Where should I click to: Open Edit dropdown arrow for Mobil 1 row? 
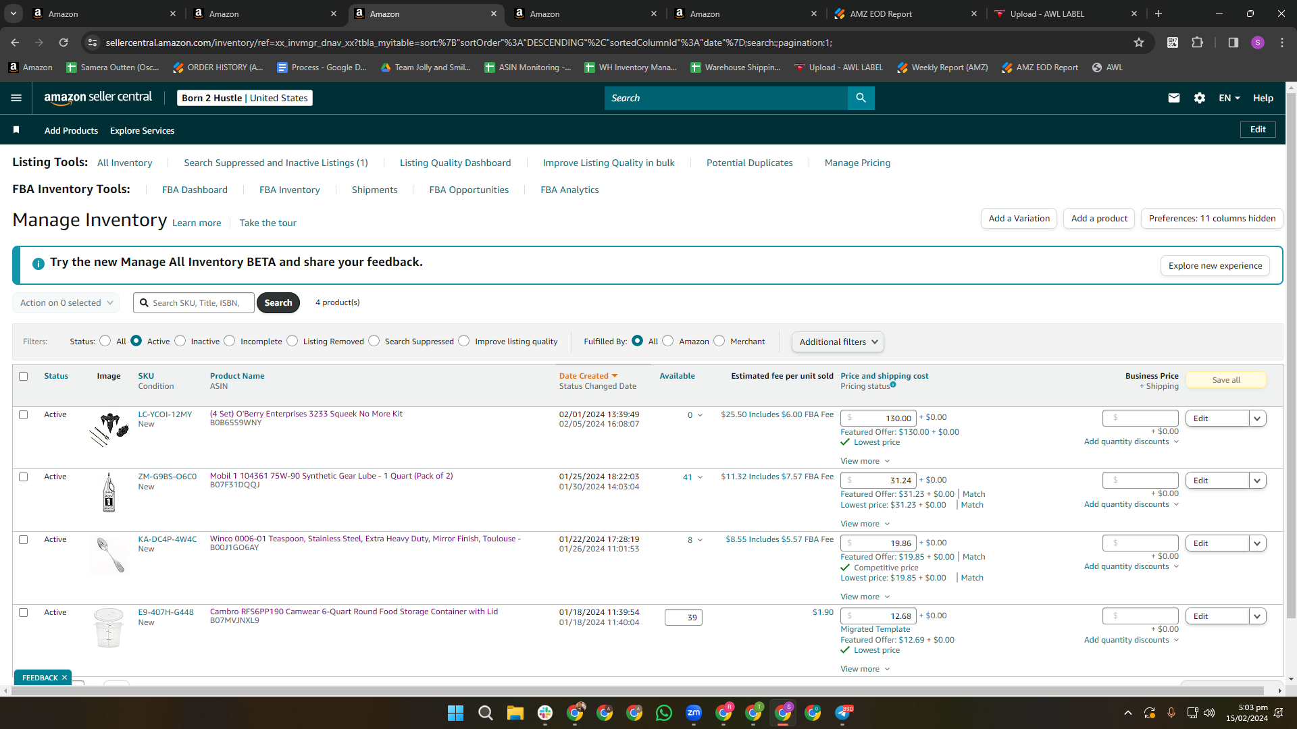tap(1257, 481)
